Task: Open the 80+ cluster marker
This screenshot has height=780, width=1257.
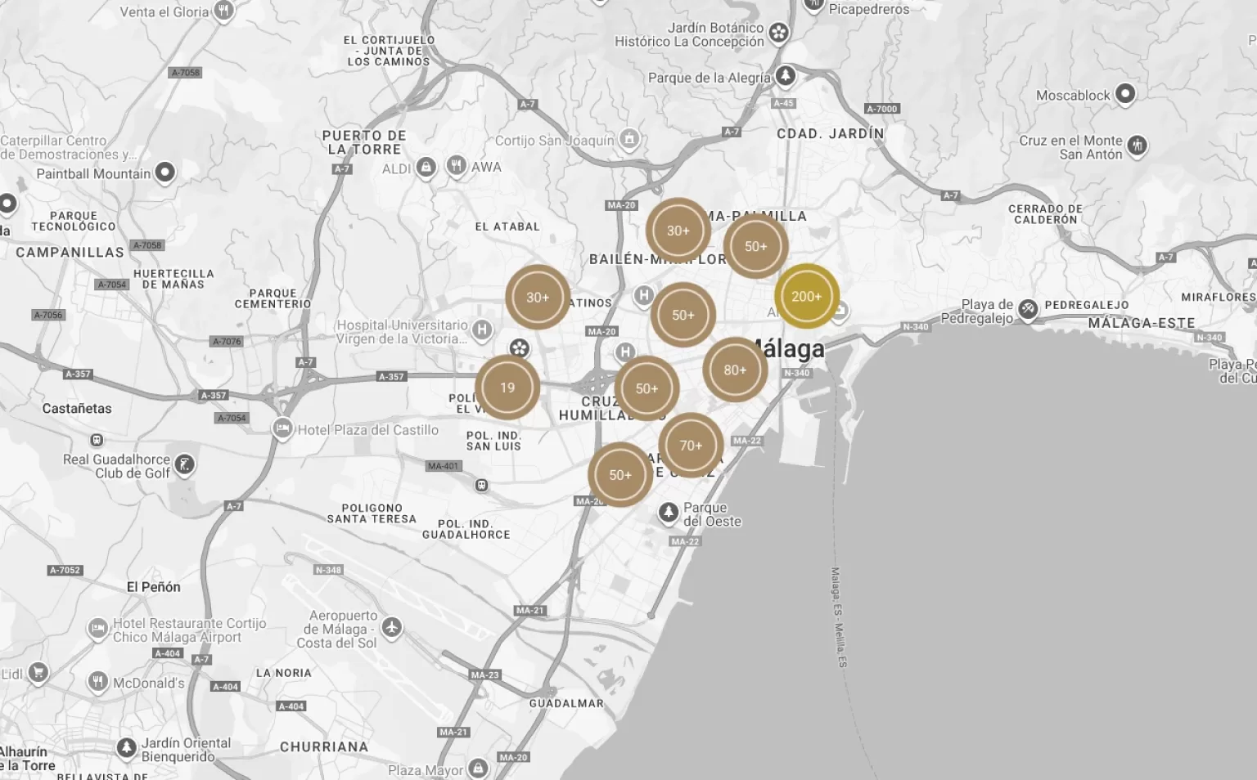Action: (x=735, y=370)
